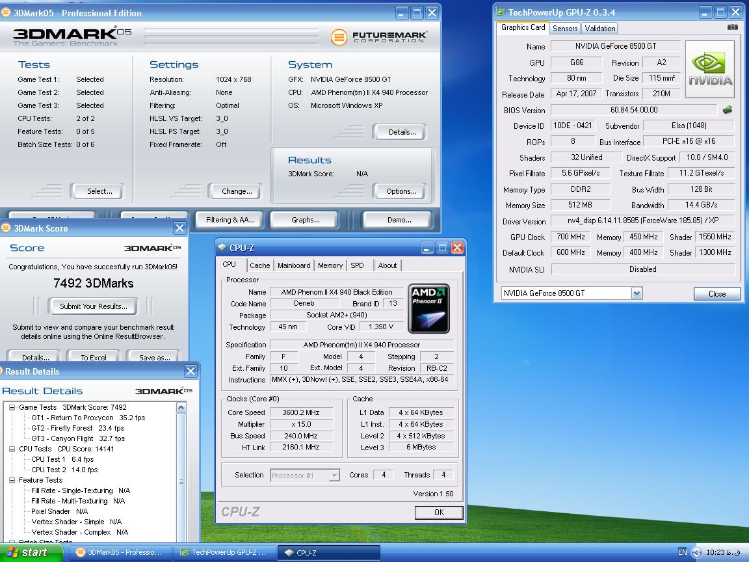Click the Graphs... button
Image resolution: width=749 pixels, height=562 pixels.
[306, 220]
